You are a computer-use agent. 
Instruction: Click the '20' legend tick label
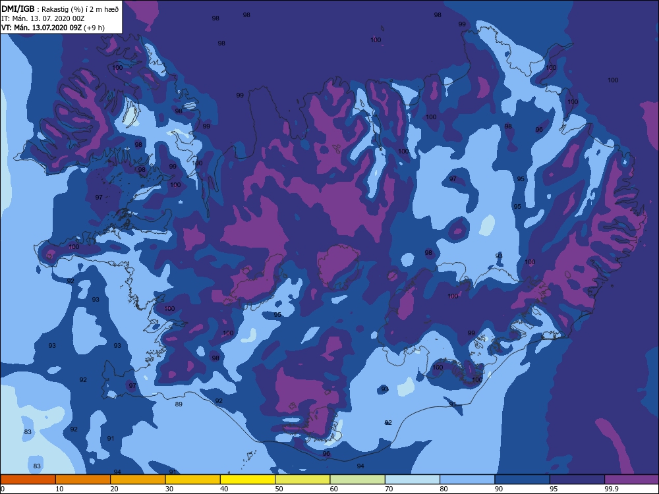coord(114,489)
